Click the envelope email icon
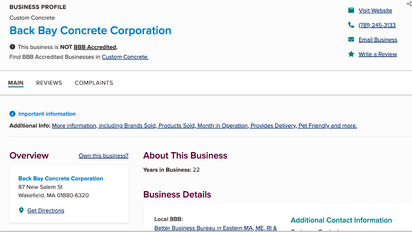The width and height of the screenshot is (412, 232). (351, 39)
